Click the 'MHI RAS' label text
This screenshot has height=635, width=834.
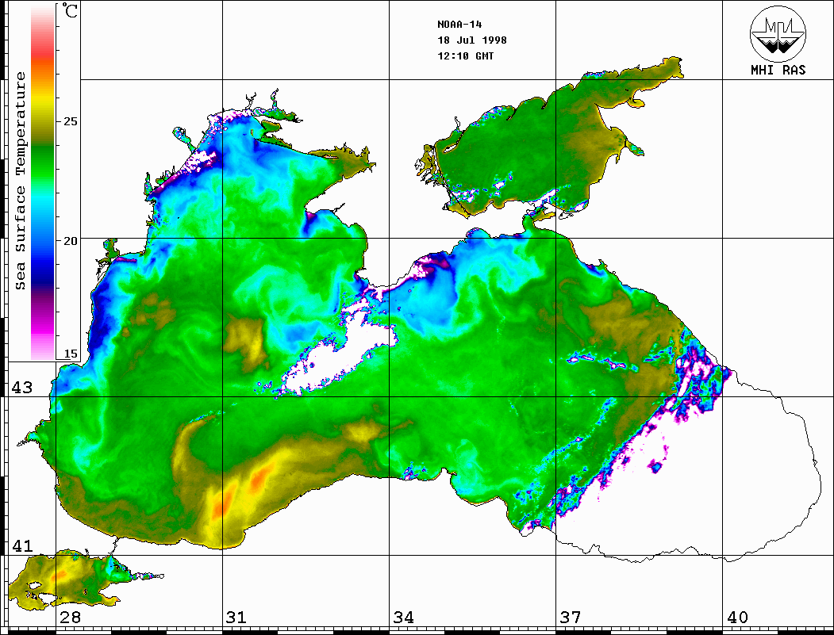(x=778, y=70)
